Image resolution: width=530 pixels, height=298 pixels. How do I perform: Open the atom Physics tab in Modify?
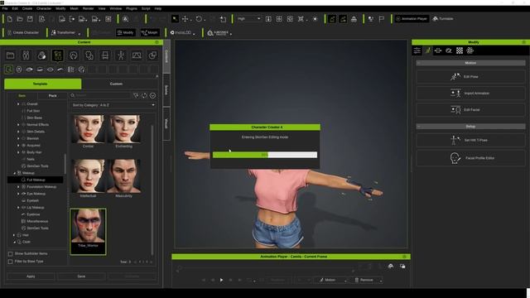tap(470, 50)
